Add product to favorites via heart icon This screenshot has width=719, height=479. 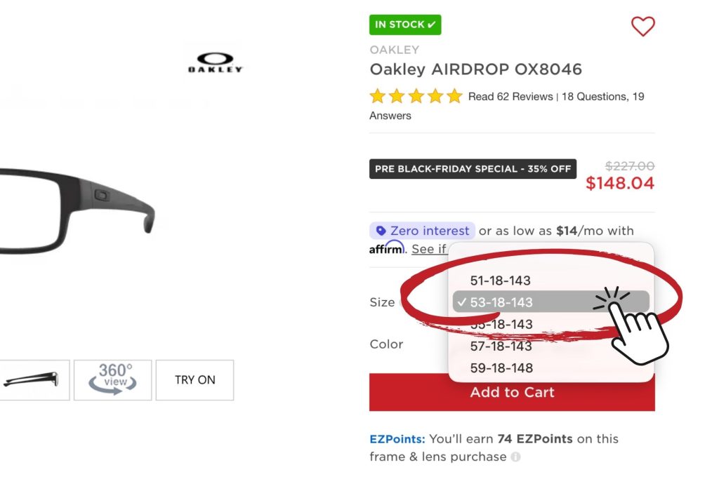643,25
